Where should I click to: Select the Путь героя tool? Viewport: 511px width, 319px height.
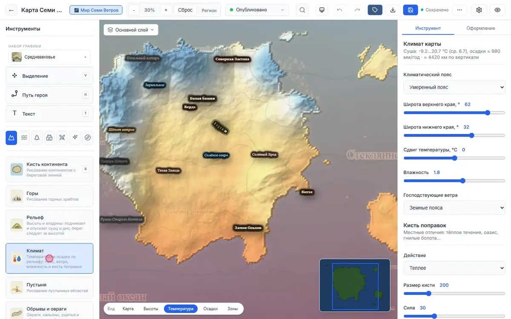tap(49, 95)
